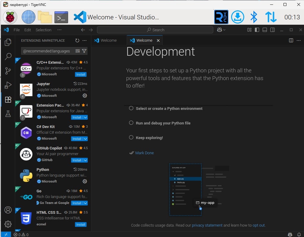Switch to the first Welcome tab
Viewport: 304px width, 237px height.
[109, 40]
